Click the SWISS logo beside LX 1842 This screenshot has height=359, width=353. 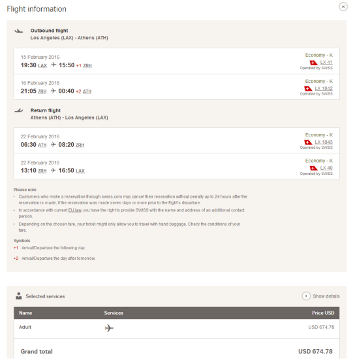(308, 89)
